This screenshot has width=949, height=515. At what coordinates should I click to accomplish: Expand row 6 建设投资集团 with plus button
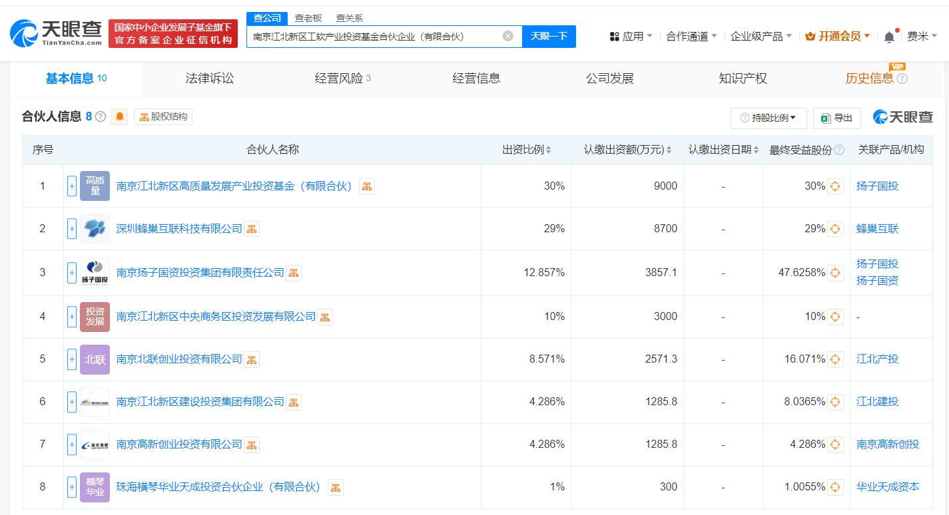72,402
